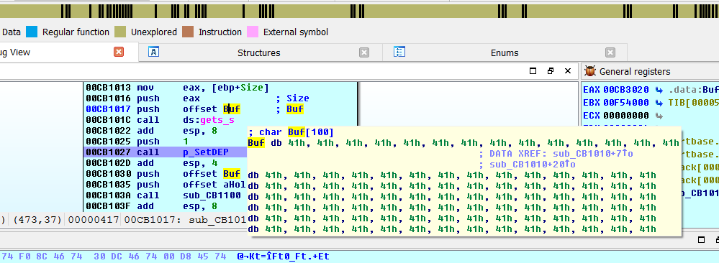
Task: Maximize the hex view panel at bottom
Action: point(701,239)
